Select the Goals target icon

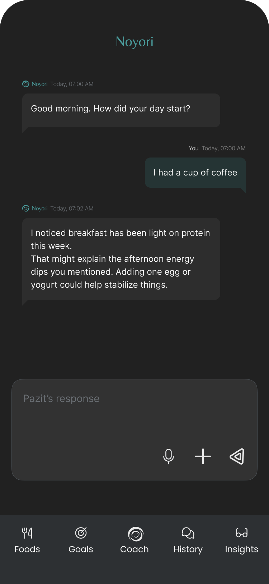(81, 533)
